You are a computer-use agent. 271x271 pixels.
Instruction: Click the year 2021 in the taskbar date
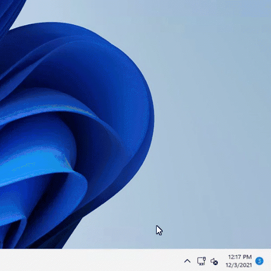[246, 265]
